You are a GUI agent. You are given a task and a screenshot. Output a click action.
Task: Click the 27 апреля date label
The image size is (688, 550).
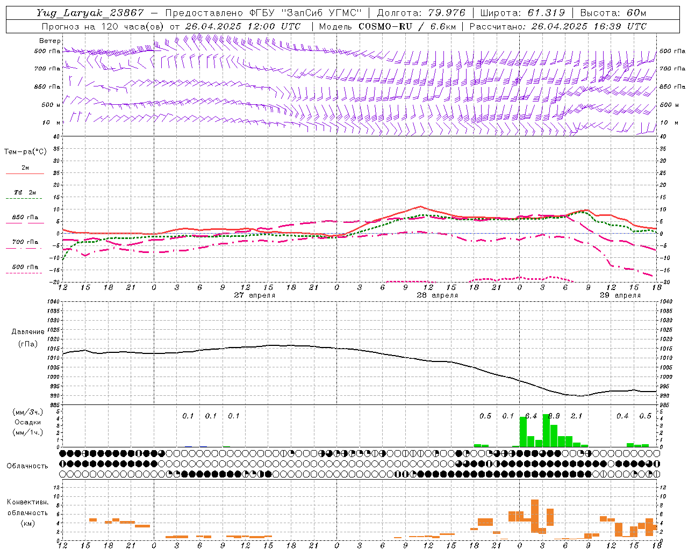[x=254, y=295]
